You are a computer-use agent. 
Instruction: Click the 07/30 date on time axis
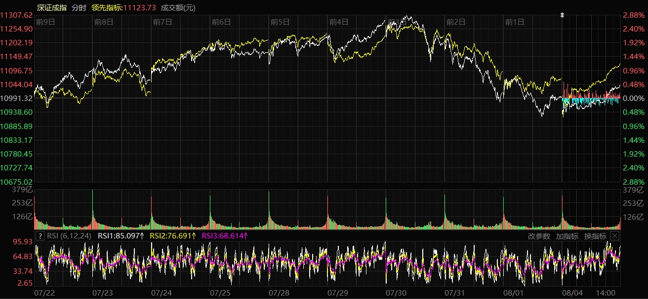coord(396,293)
